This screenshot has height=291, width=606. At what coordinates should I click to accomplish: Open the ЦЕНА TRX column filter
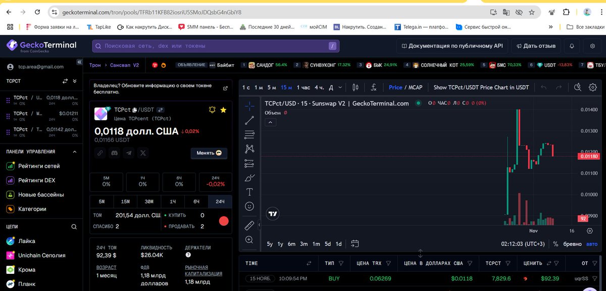pyautogui.click(x=389, y=263)
